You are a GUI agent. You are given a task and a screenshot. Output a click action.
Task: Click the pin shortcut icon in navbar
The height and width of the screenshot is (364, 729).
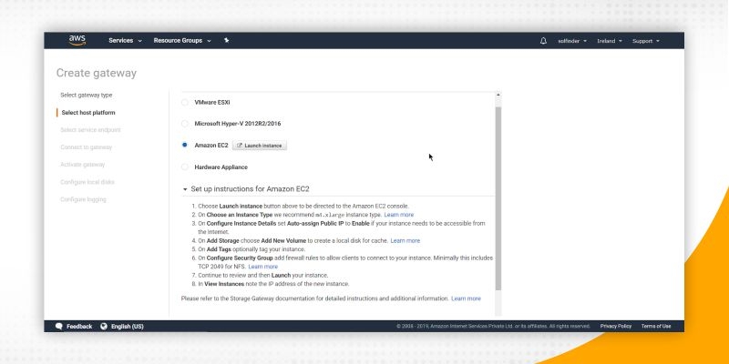click(x=226, y=40)
